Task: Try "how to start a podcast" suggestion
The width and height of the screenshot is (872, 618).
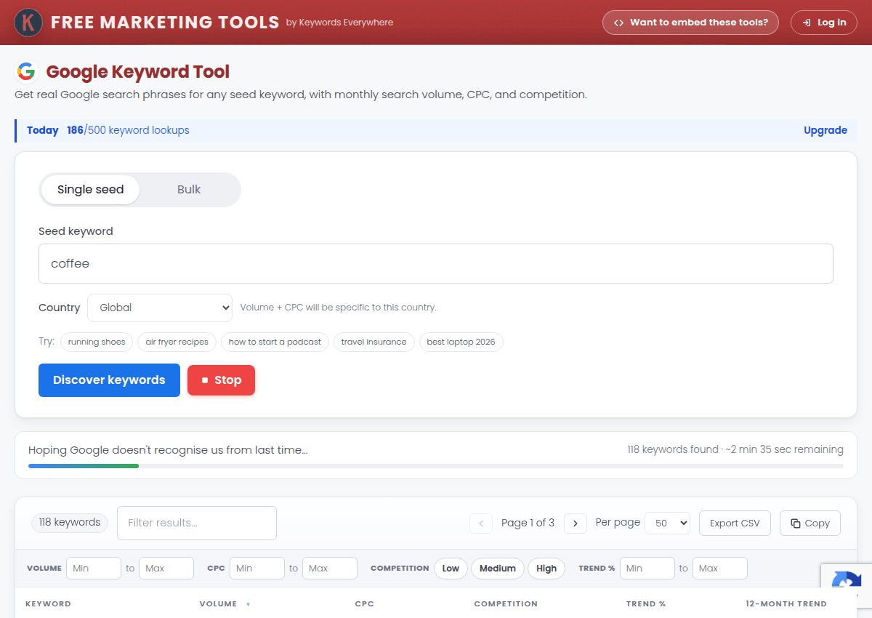Action: pos(275,342)
